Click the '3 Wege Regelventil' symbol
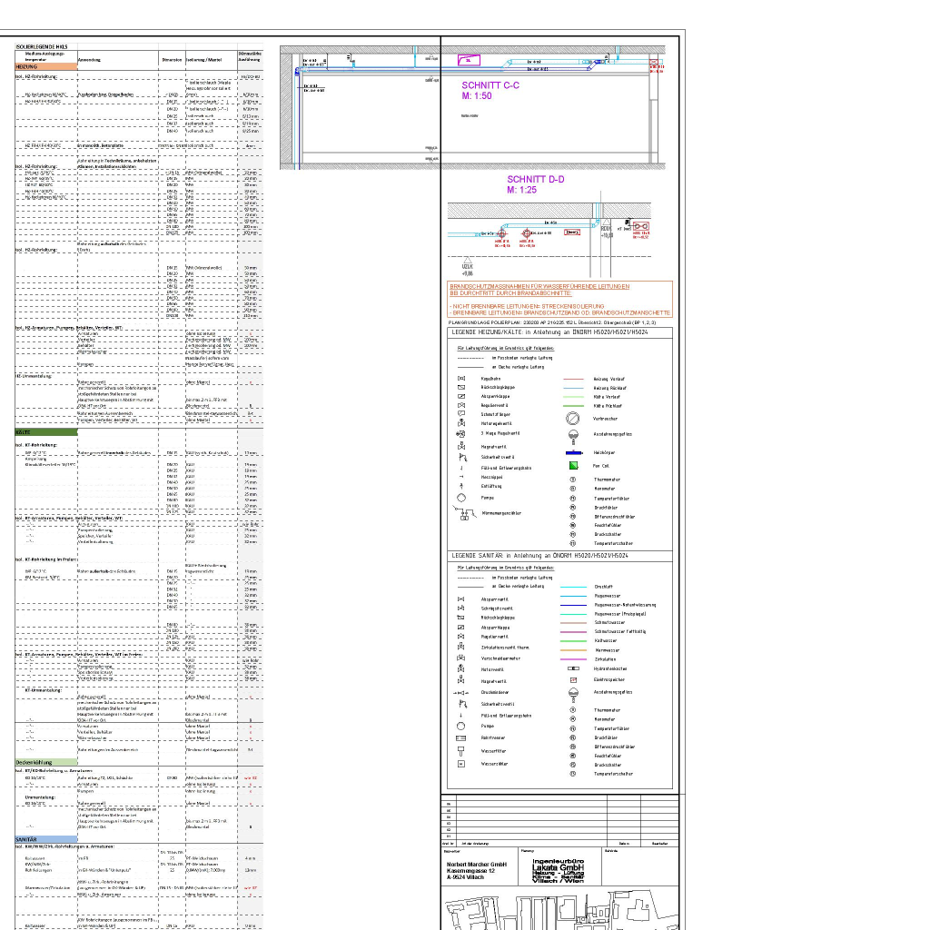 pyautogui.click(x=460, y=433)
